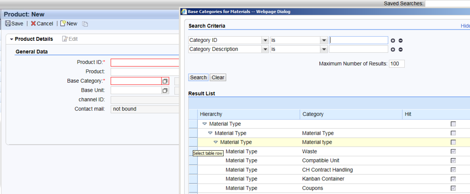The height and width of the screenshot is (194, 470).
Task: Remove the Category Description criterion row
Action: (400, 49)
